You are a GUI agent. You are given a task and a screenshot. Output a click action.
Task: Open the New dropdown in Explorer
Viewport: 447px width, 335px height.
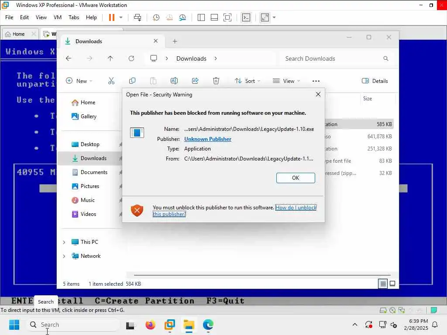pos(79,81)
